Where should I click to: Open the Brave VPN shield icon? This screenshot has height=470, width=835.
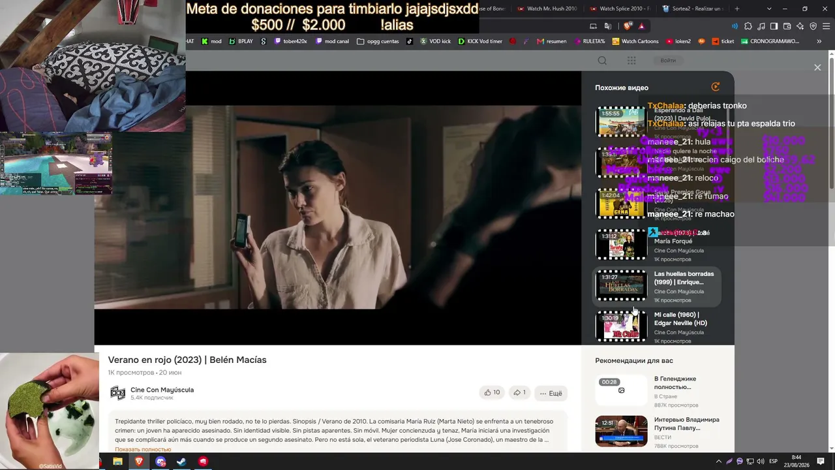813,26
